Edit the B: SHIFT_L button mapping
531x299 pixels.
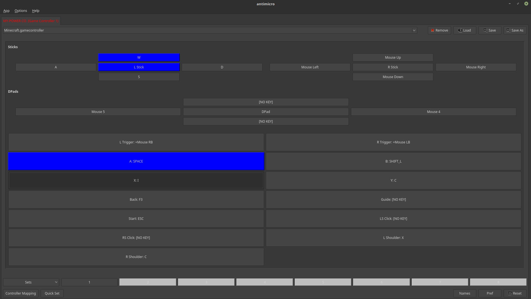[x=393, y=161]
